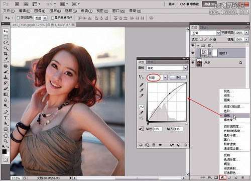The width and height of the screenshot is (251, 181).
Task: Open the 不透明度 slider arrow
Action: tap(246, 33)
